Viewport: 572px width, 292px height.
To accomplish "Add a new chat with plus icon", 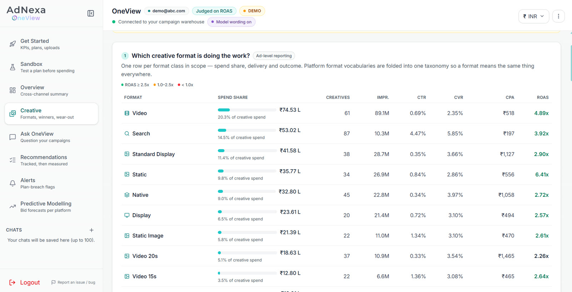I will 92,230.
